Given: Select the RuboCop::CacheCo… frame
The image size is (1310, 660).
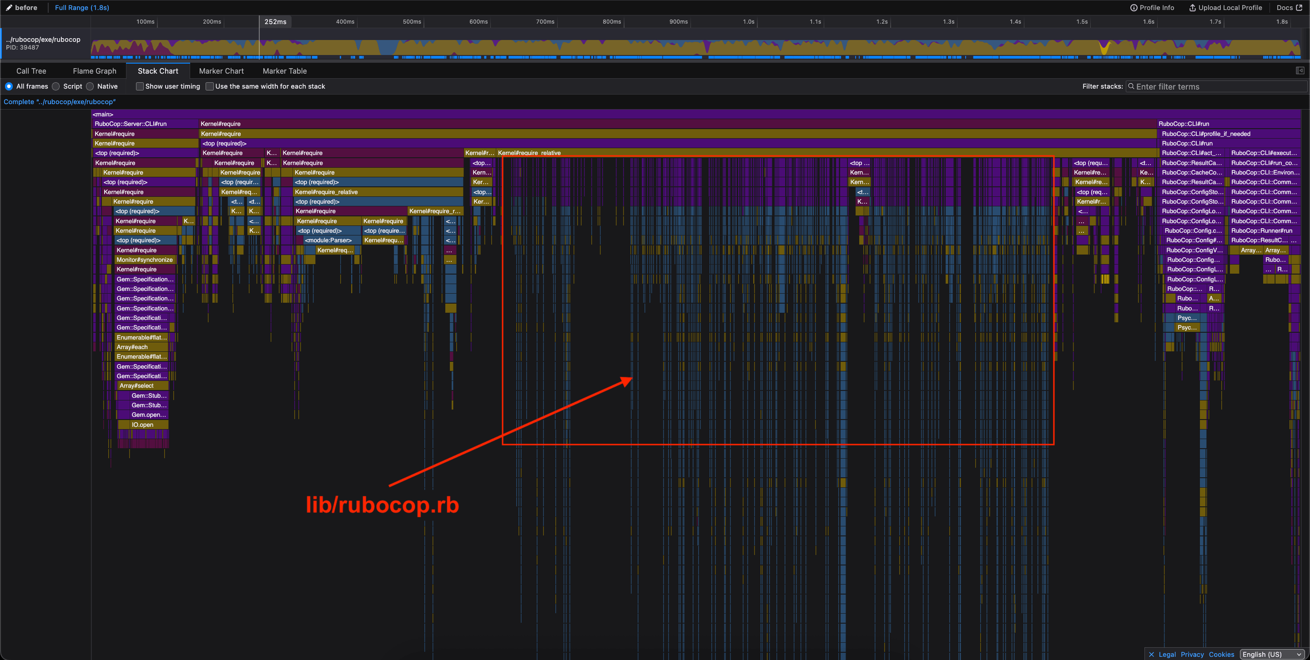Looking at the screenshot, I should click(x=1193, y=172).
